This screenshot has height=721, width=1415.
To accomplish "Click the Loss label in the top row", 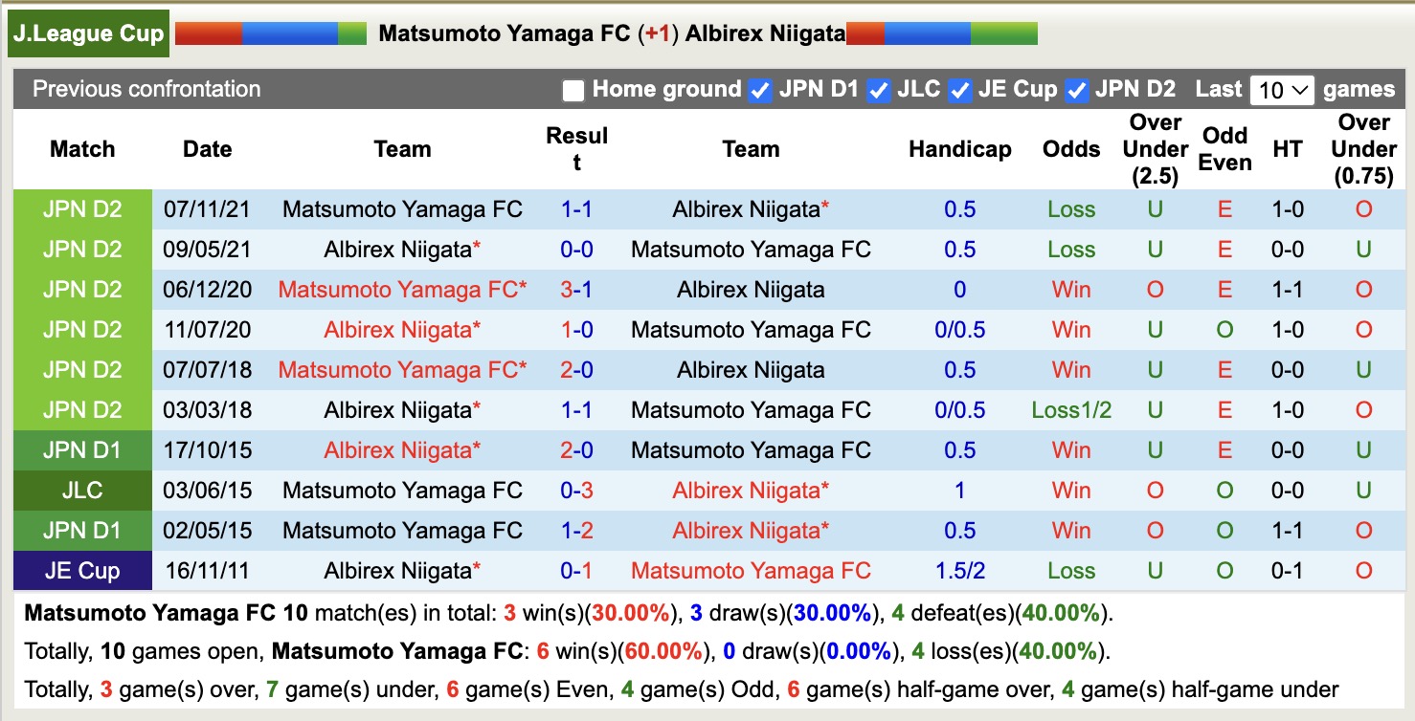I will coord(1070,208).
